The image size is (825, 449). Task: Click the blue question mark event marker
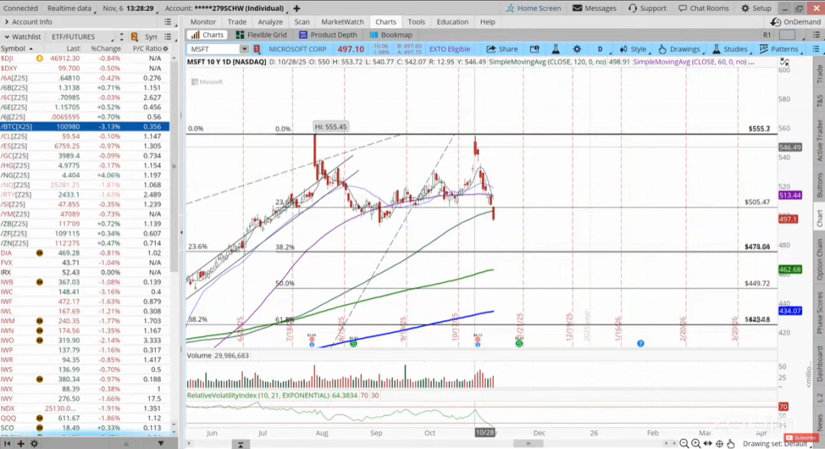click(640, 344)
